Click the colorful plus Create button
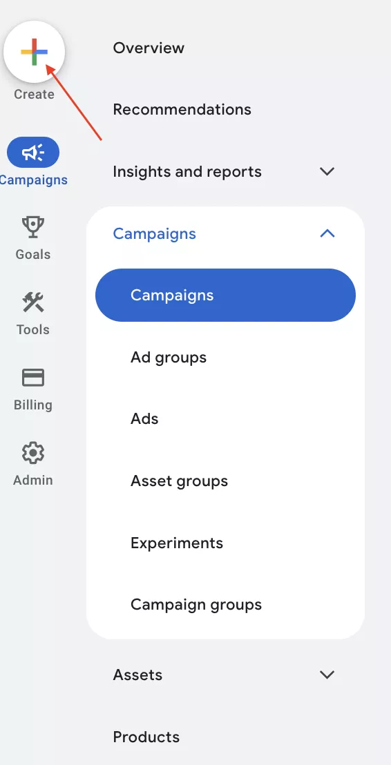Screen dimensions: 391x765 tap(34, 52)
